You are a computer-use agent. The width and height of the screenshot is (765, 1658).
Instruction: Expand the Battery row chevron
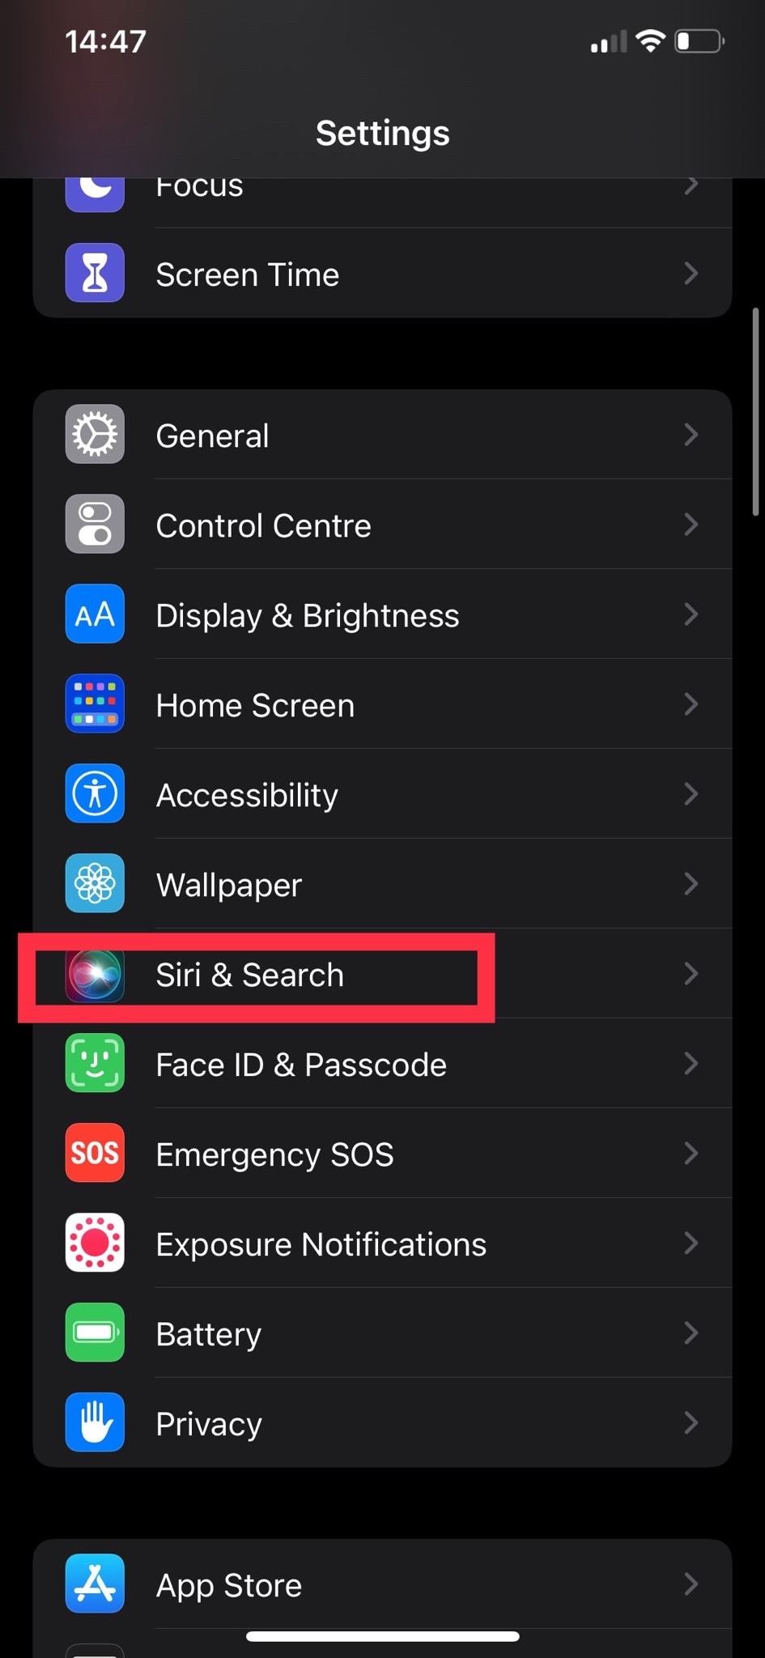tap(691, 1333)
